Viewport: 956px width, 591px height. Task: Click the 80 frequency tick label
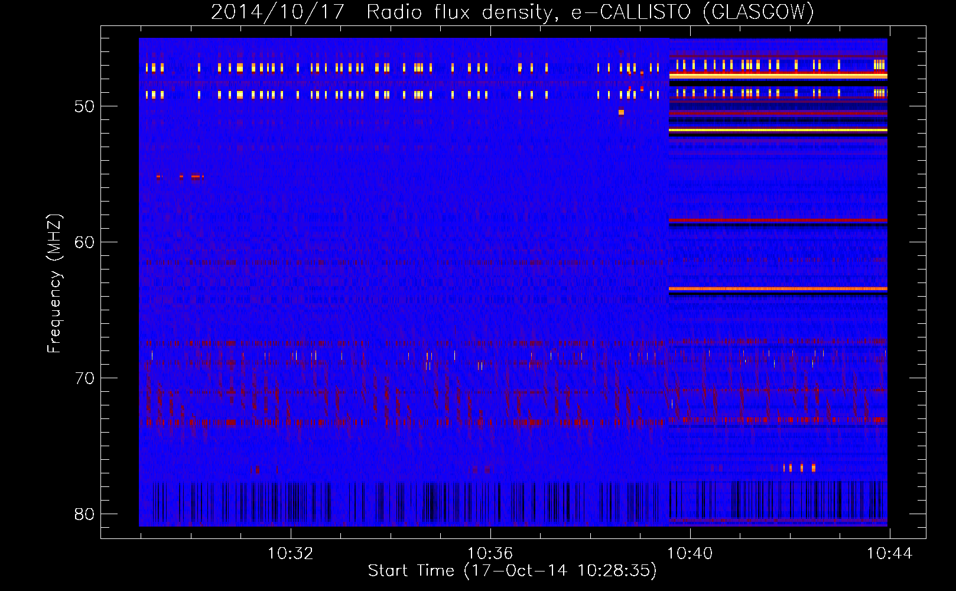coord(84,514)
